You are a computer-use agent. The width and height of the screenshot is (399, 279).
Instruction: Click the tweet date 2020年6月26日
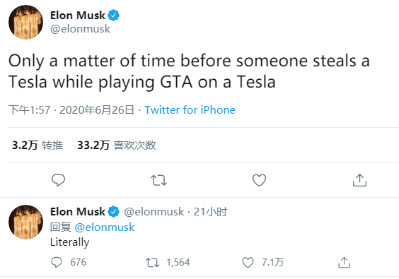pyautogui.click(x=97, y=110)
